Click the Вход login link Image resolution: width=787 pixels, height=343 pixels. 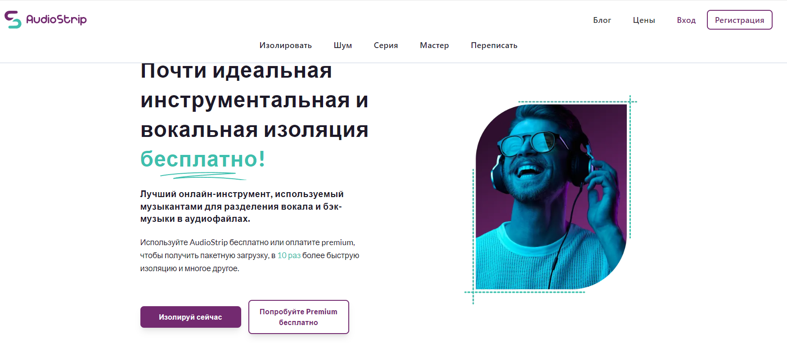(686, 20)
